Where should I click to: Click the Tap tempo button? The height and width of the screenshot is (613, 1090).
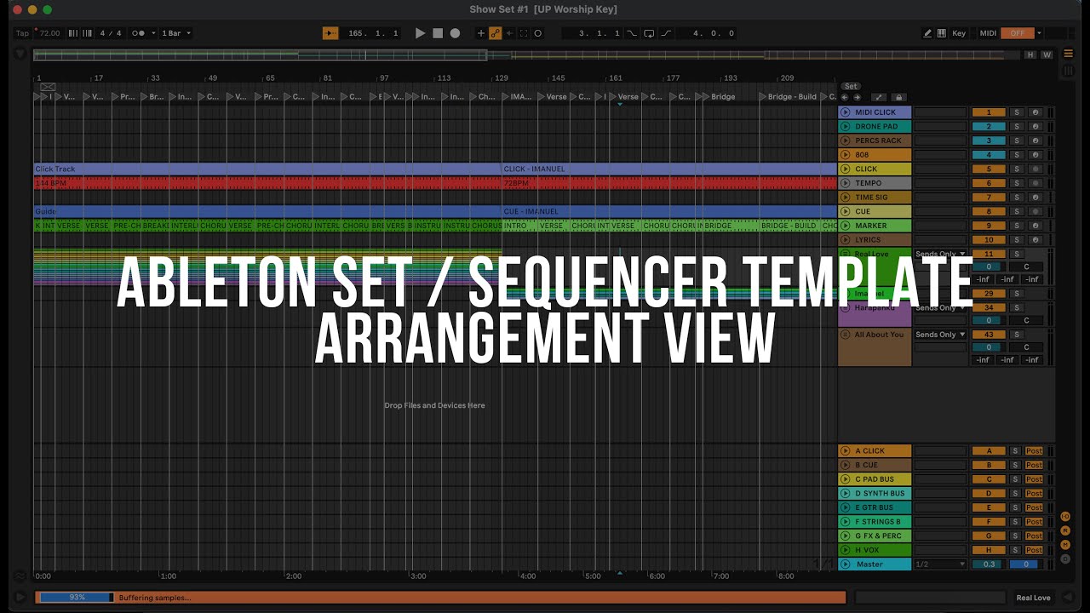22,33
